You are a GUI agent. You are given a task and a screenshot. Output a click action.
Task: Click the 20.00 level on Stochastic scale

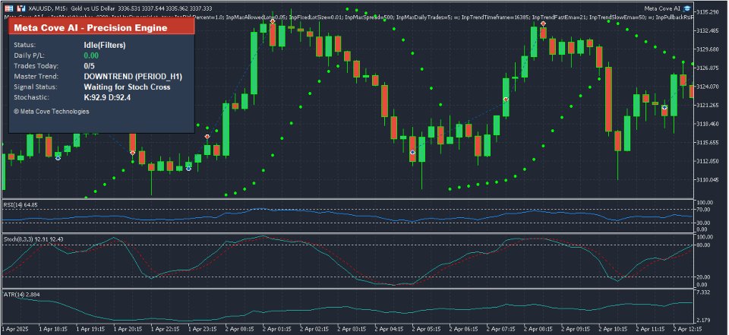tap(704, 277)
